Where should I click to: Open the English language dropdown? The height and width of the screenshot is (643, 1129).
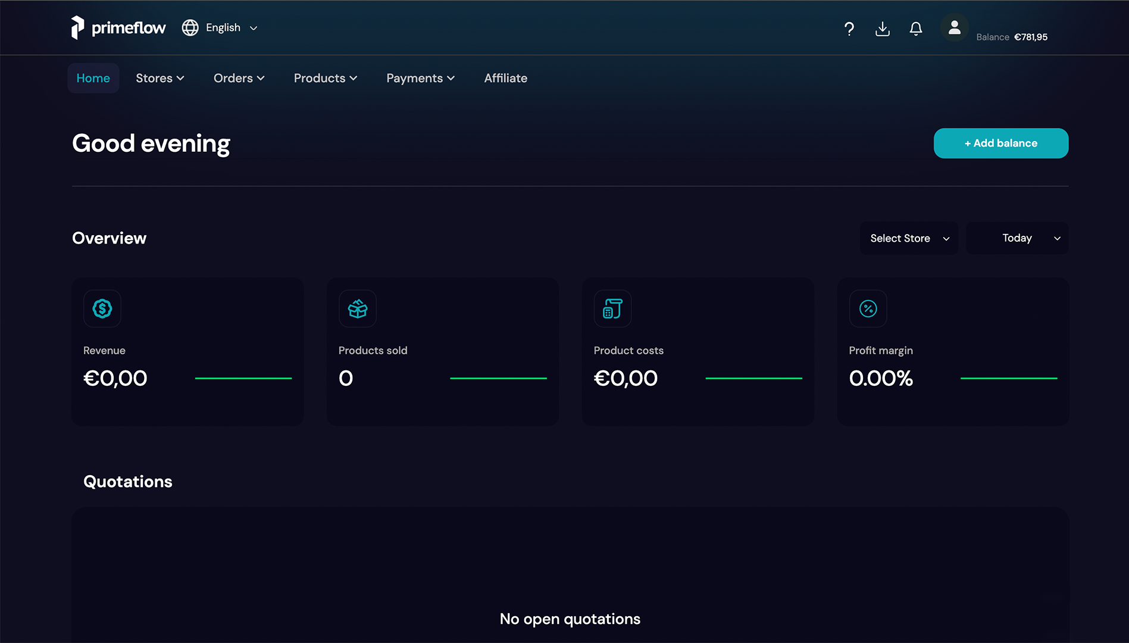[x=232, y=27]
